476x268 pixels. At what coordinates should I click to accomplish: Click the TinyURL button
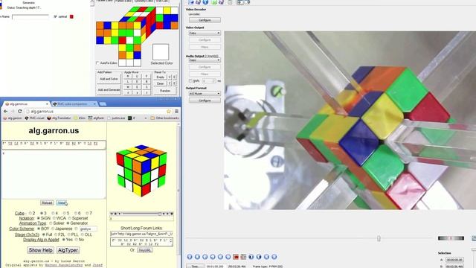tap(144, 250)
